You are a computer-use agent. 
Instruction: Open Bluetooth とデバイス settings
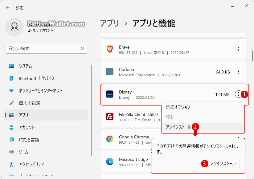coord(47,78)
